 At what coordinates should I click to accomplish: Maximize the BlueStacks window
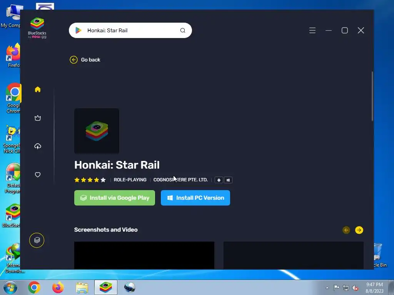point(345,30)
